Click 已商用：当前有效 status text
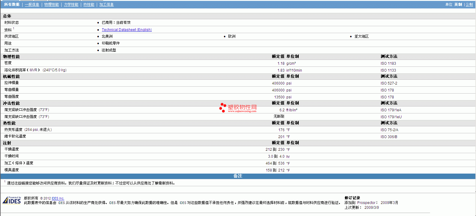The height and width of the screenshot is (216, 476). 116,23
